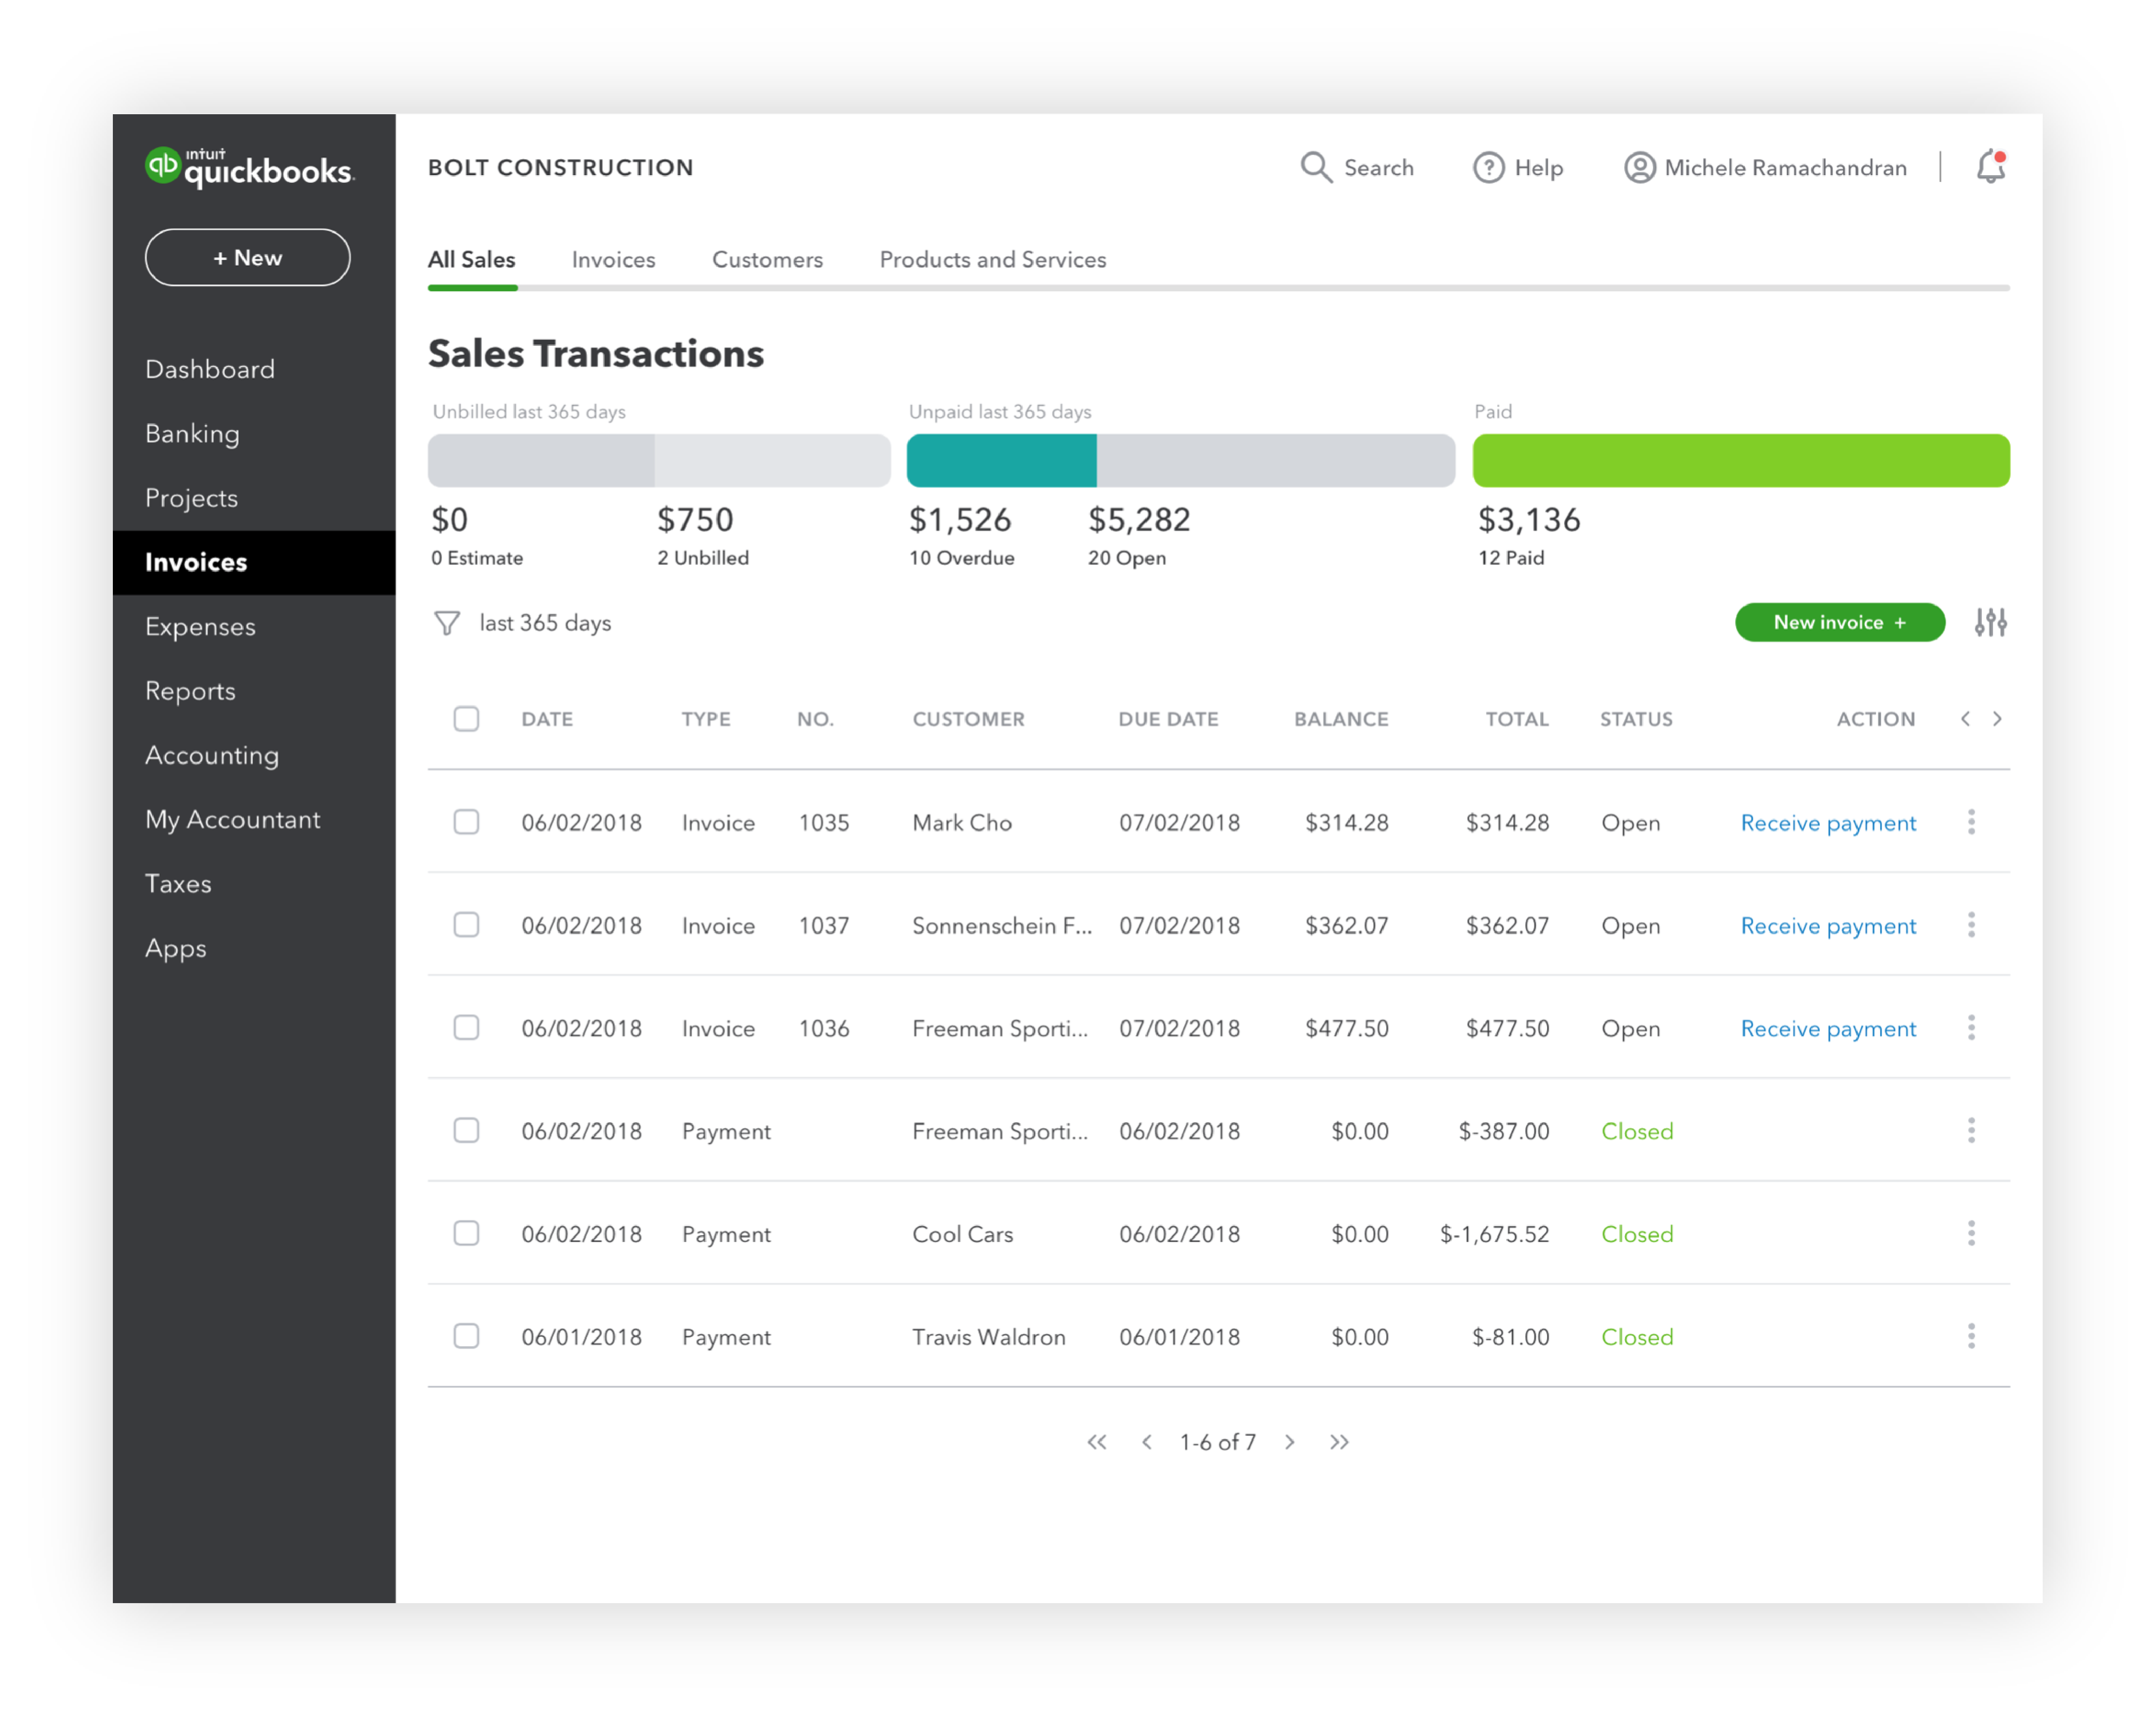Click the user profile avatar icon
2156x1716 pixels.
(1639, 167)
